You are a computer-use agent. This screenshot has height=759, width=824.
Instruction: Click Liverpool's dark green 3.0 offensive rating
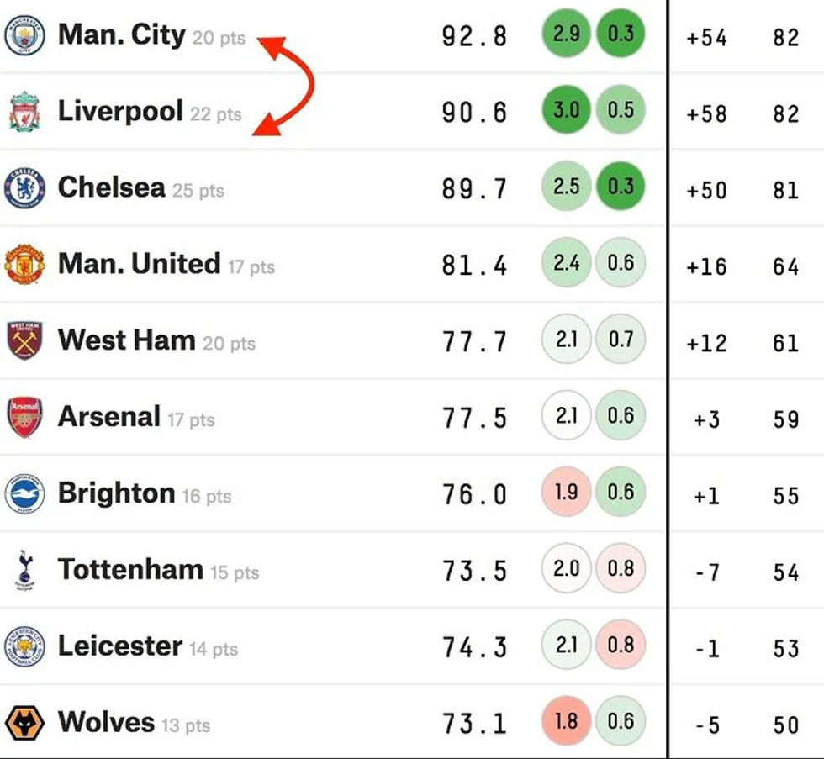[567, 111]
